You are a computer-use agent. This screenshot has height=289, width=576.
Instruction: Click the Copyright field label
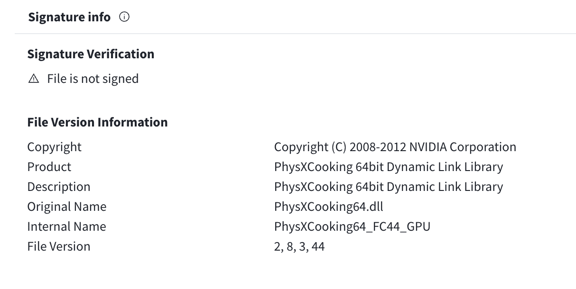[x=55, y=147]
